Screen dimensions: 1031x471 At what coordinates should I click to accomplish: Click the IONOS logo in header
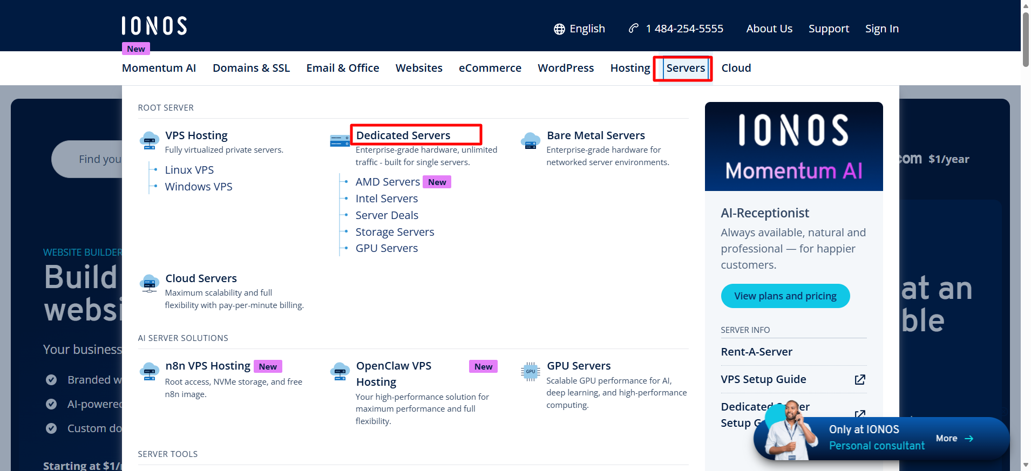point(154,26)
